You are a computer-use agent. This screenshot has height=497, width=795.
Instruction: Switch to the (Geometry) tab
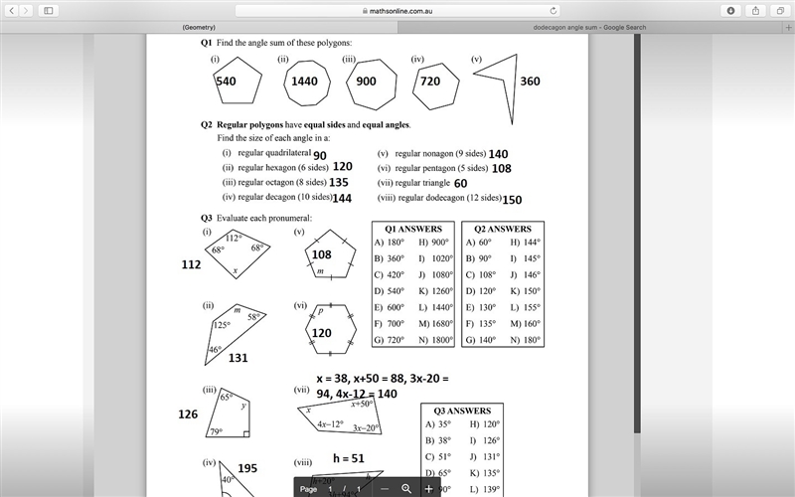point(199,28)
